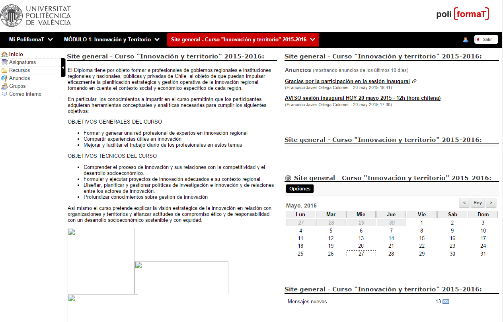
Task: Click the 'Mayo, 2015' calendar month label
Action: click(301, 206)
